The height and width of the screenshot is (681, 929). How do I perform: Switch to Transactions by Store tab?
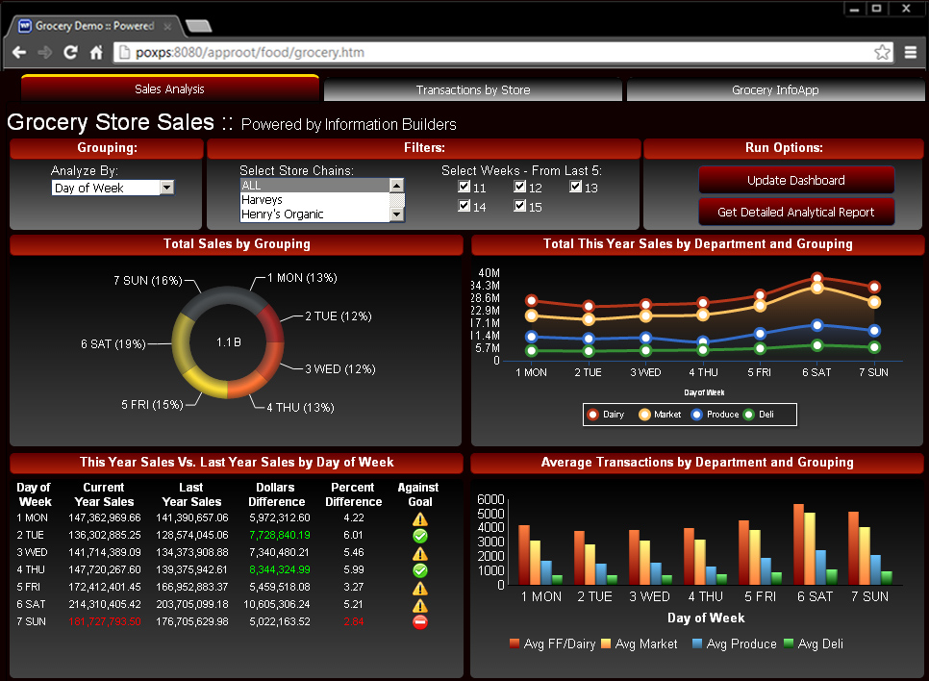tap(473, 90)
